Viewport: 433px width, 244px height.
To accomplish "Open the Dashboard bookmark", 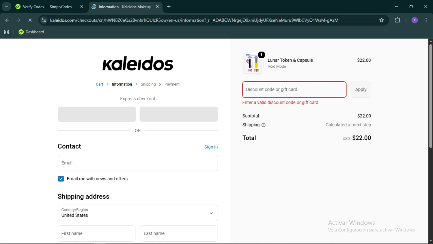I will coord(31,32).
